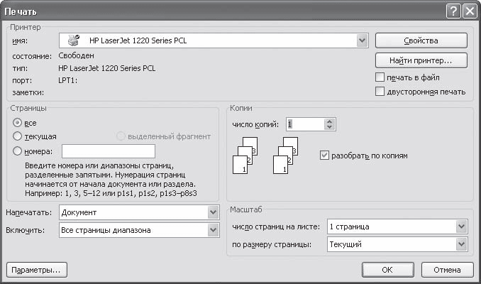481x284 pixels.
Task: Choose the "текущая" page radio button
Action: (18, 136)
